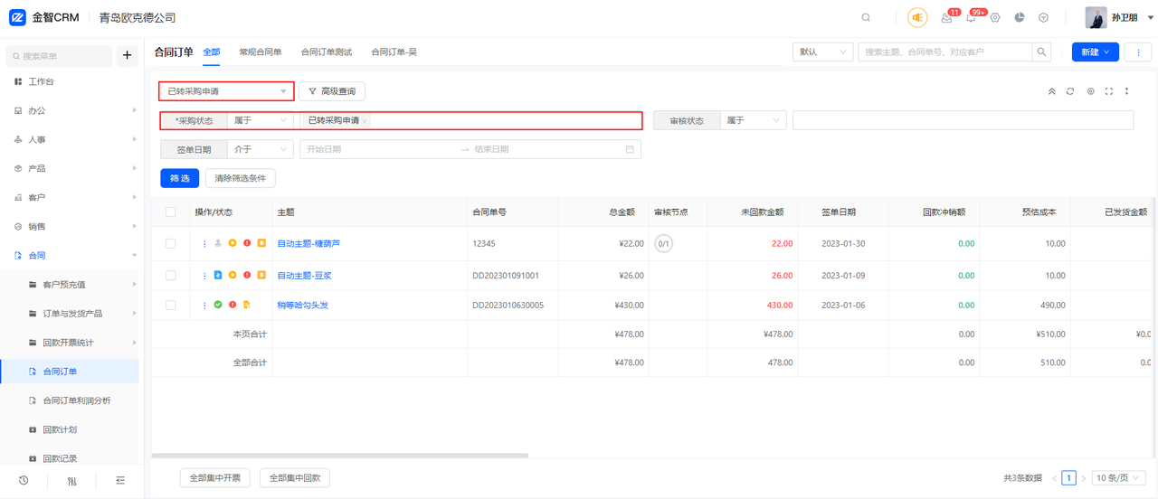Focus the 搜索主题、合同单号、对应客户 search field
This screenshot has height=499, width=1158.
pos(945,52)
